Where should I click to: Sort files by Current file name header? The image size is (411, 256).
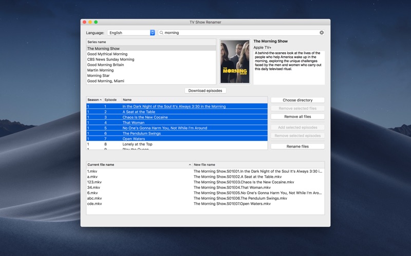139,165
